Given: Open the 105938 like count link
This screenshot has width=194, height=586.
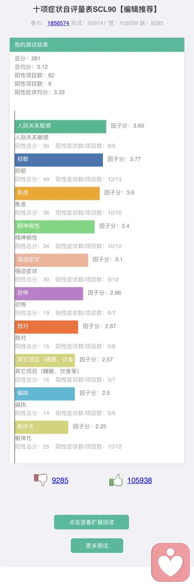Looking at the screenshot, I should 139,480.
